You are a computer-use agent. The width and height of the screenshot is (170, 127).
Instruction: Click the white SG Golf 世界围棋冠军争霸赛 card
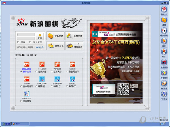pyautogui.click(x=103, y=89)
